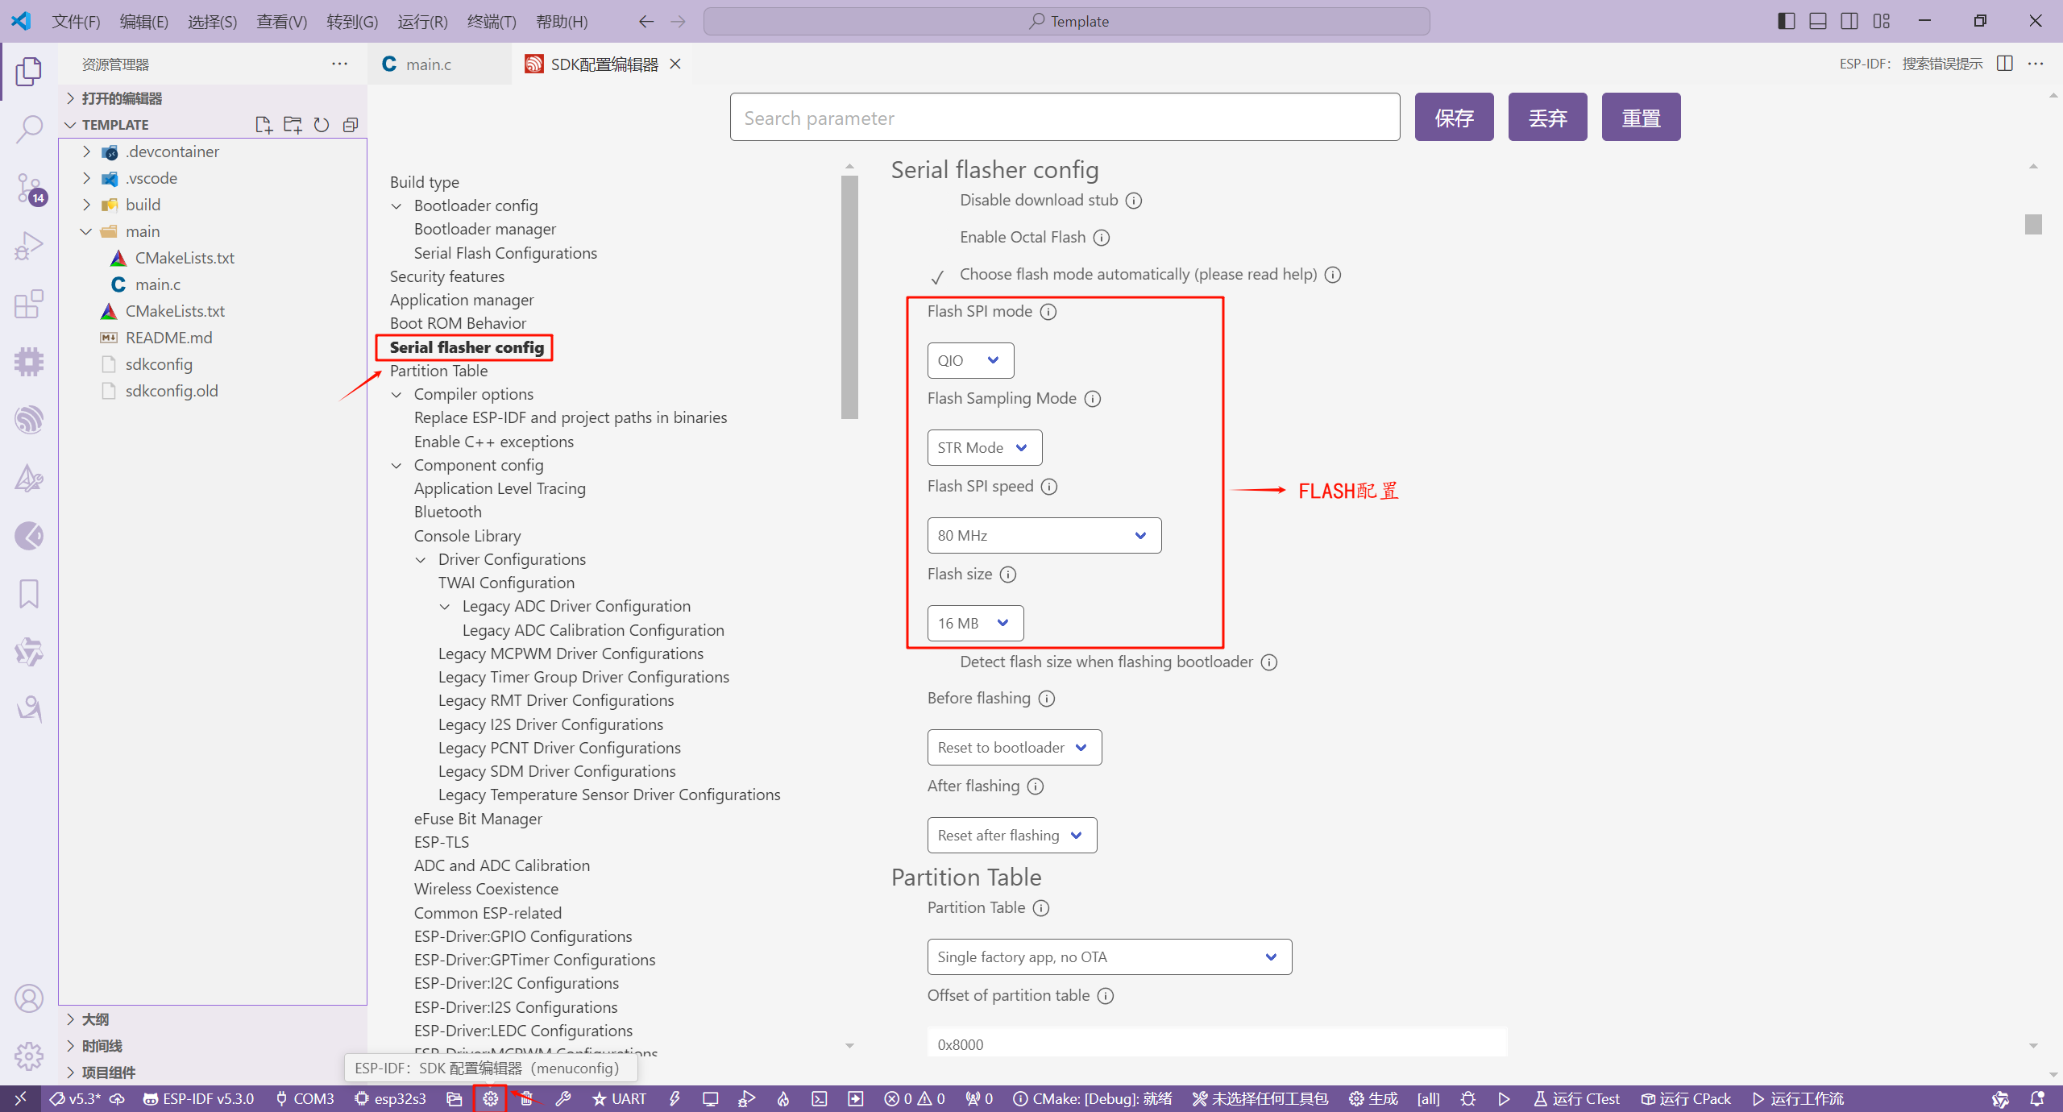Click the Search parameter input field

tap(1064, 118)
